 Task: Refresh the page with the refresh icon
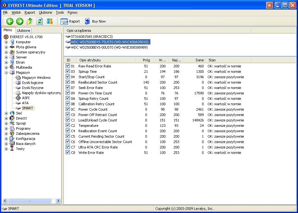click(40, 21)
